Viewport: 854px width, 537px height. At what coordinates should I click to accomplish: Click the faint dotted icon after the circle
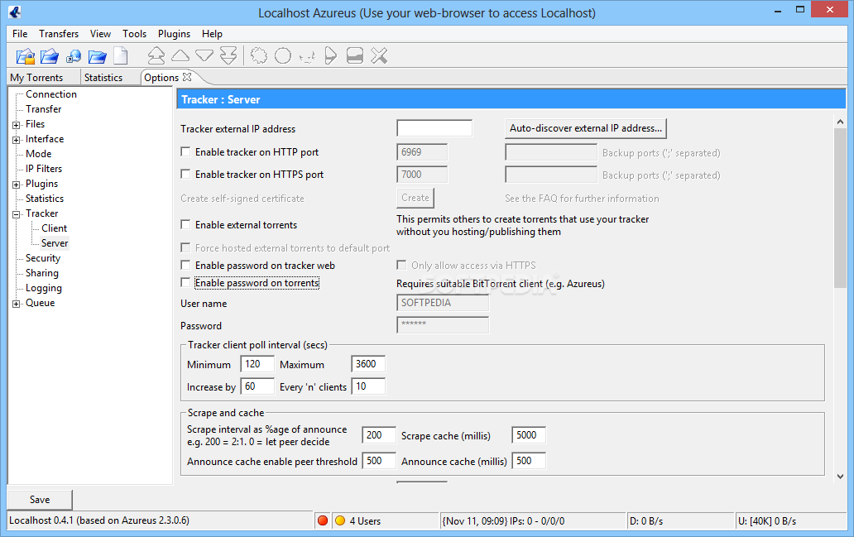click(x=307, y=56)
